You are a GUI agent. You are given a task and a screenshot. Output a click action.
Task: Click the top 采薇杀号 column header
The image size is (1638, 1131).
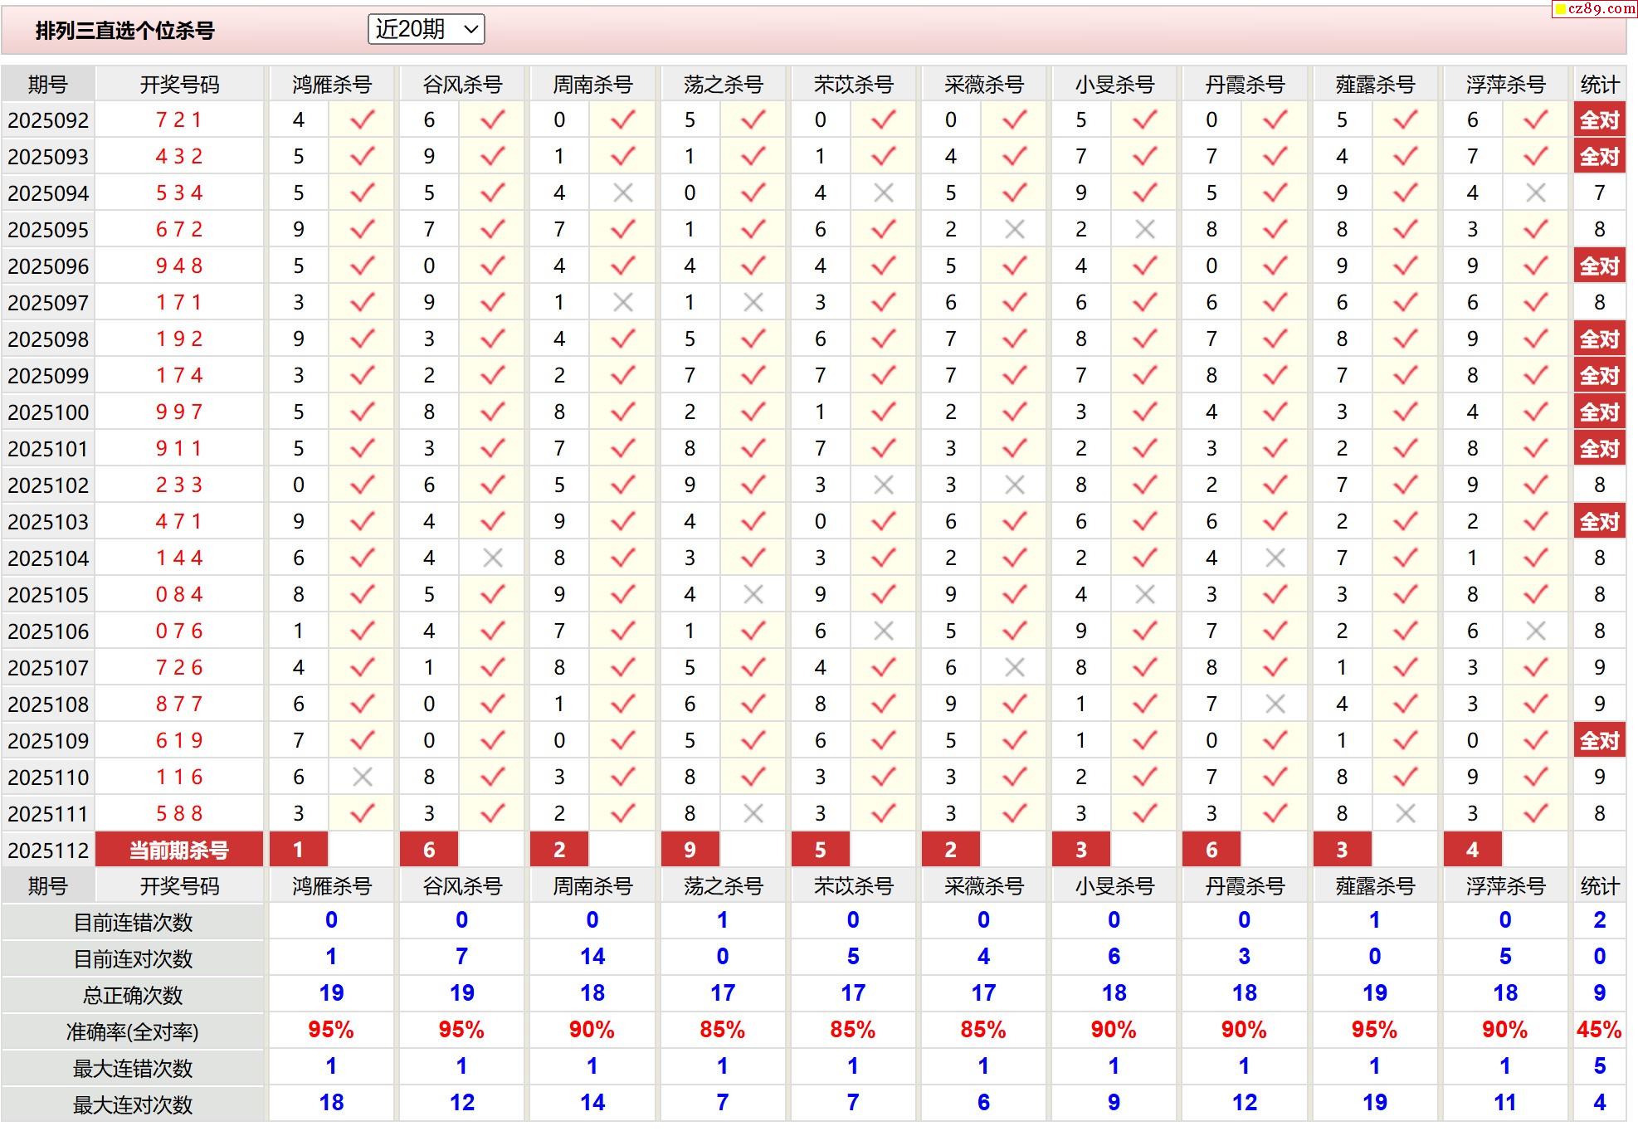point(983,85)
